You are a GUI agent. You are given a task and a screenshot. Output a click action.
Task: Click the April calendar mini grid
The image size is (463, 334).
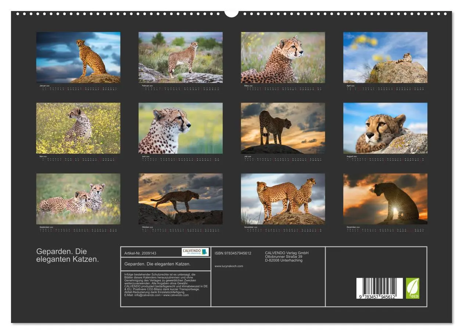tap(385, 88)
